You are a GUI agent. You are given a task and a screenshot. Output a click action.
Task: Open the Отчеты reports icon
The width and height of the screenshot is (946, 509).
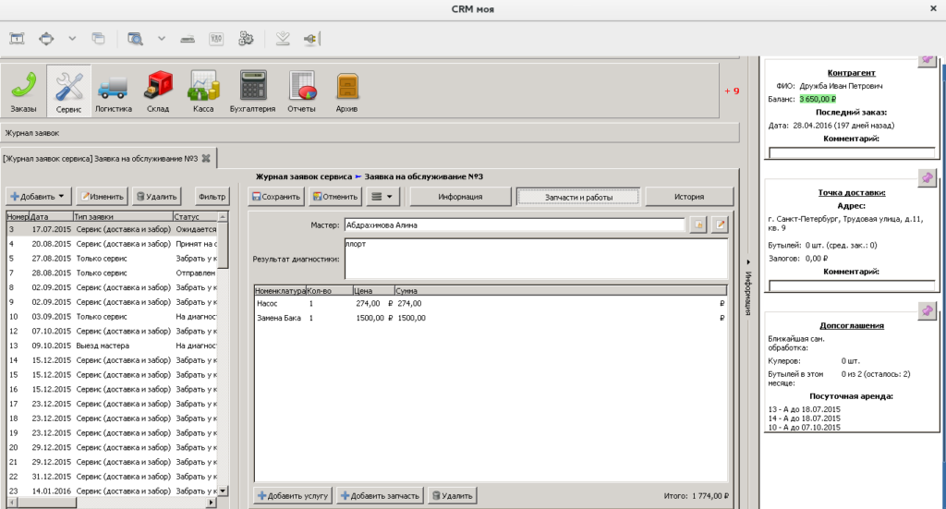(x=302, y=91)
